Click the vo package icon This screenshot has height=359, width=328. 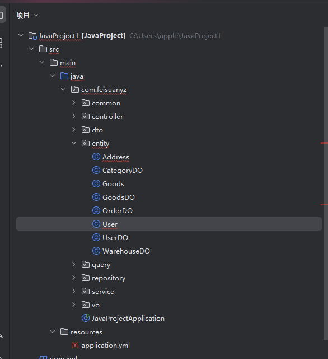click(86, 305)
